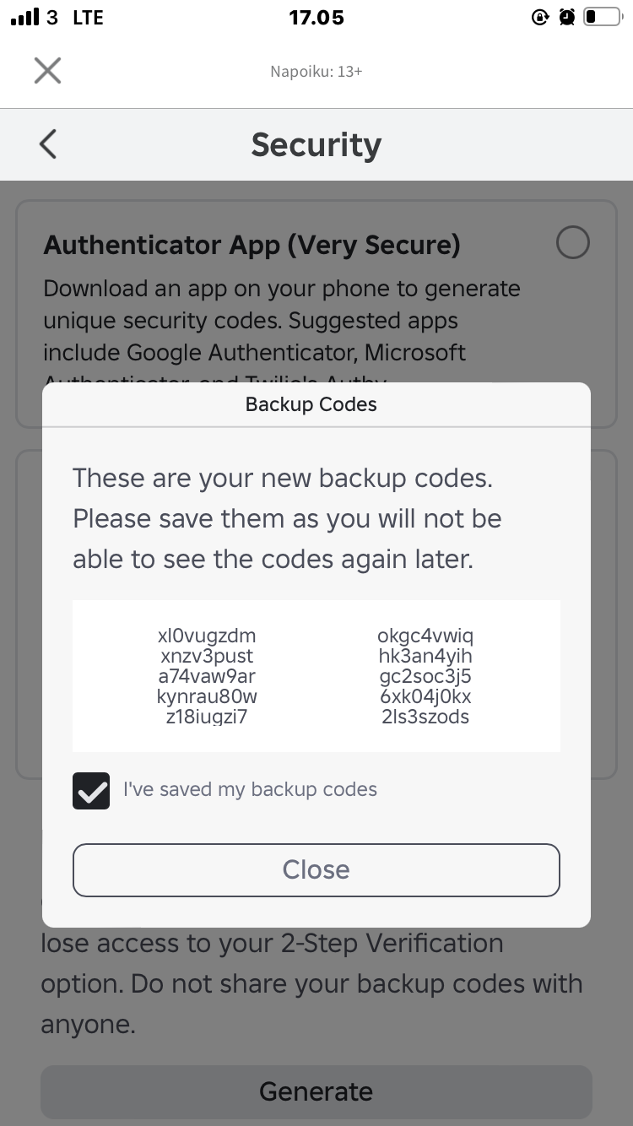Tap the Napoiku: 13+ label
The image size is (633, 1126).
316,72
